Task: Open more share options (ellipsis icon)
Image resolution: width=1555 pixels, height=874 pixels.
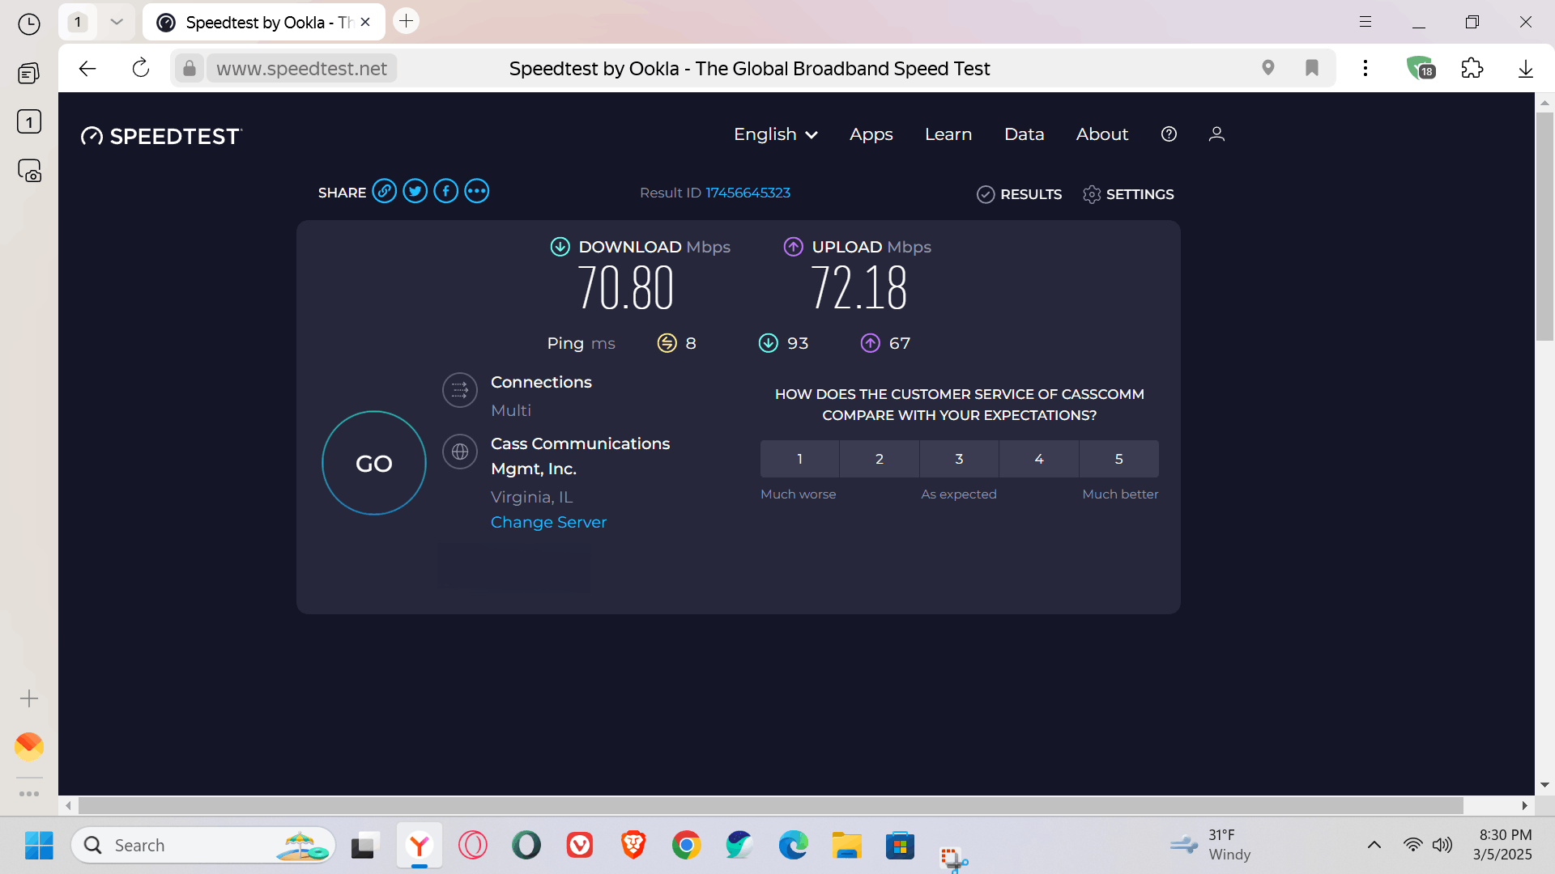Action: coord(476,192)
